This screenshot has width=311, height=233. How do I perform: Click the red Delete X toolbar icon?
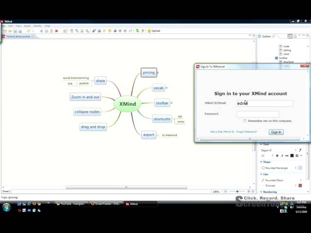(x=56, y=31)
